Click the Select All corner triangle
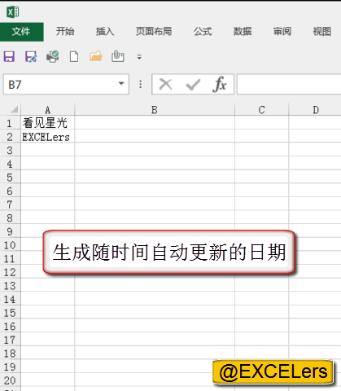 [x=14, y=110]
